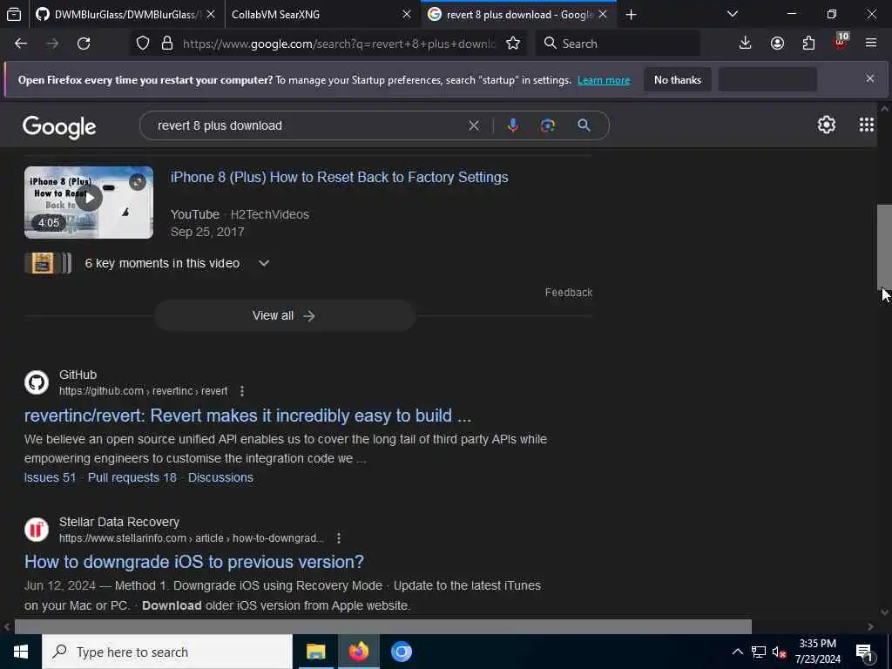Close the DWMBlurGlass tab
The height and width of the screenshot is (669, 892).
coord(211,14)
